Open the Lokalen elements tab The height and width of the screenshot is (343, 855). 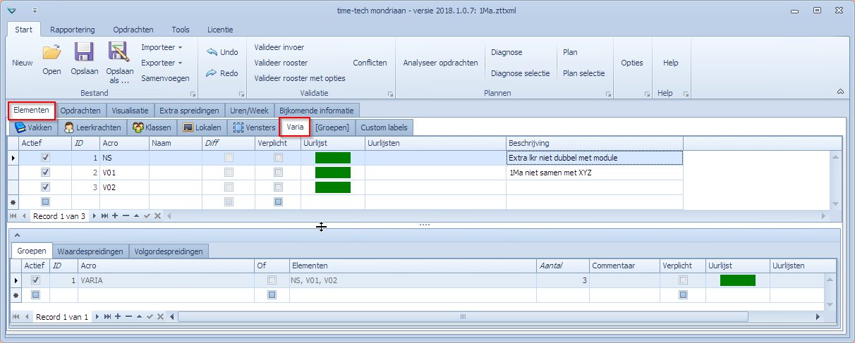click(x=202, y=127)
